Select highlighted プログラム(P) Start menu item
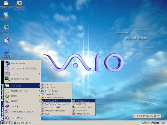Screen dimensions: 167x125 [23, 85]
